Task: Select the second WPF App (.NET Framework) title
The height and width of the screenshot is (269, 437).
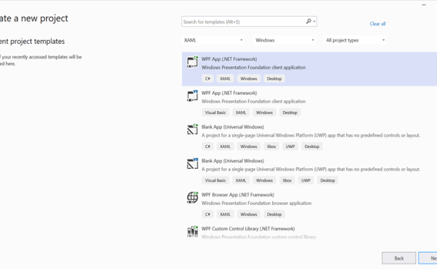Action: (x=229, y=93)
